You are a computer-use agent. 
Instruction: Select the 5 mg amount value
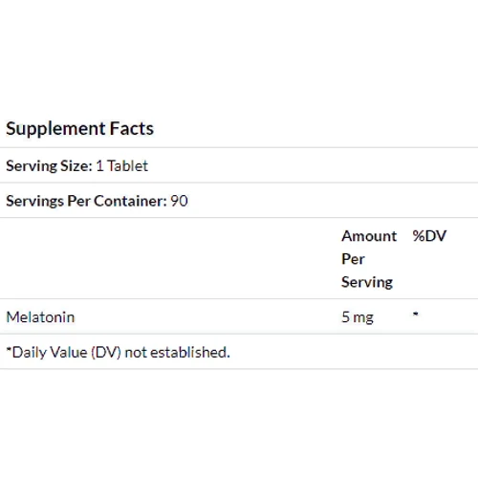pyautogui.click(x=358, y=317)
